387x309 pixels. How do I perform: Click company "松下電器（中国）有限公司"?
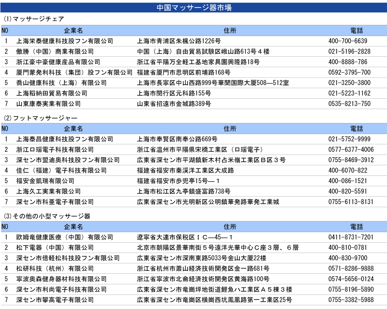55,248
